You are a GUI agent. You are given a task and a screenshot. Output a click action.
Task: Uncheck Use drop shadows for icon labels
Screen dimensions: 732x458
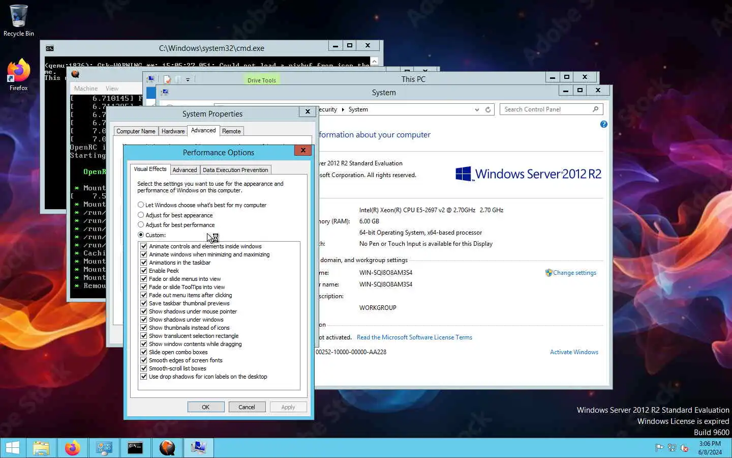(144, 377)
